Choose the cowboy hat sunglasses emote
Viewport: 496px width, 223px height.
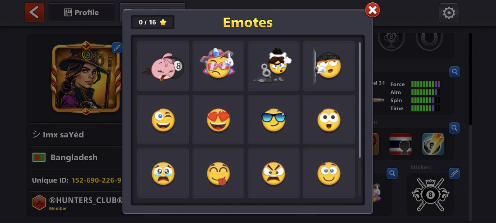(218, 66)
